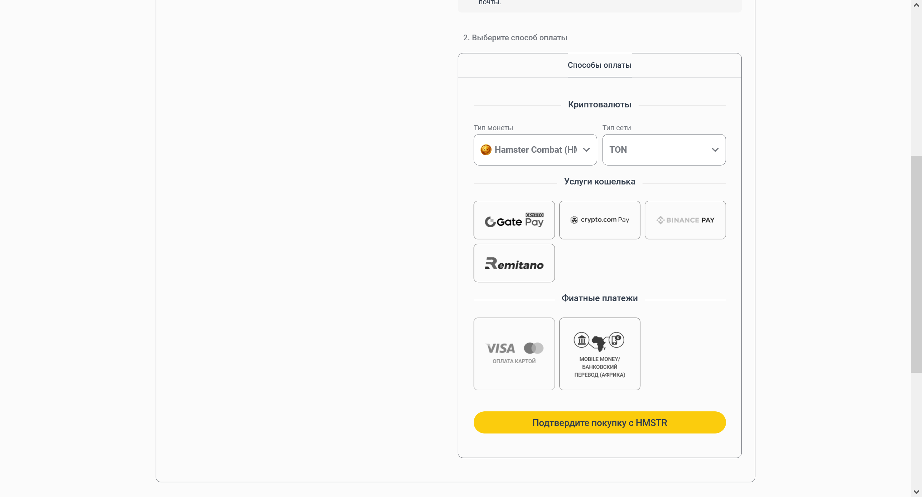
Task: Confirm purchase with HMSTR button
Action: coord(599,422)
